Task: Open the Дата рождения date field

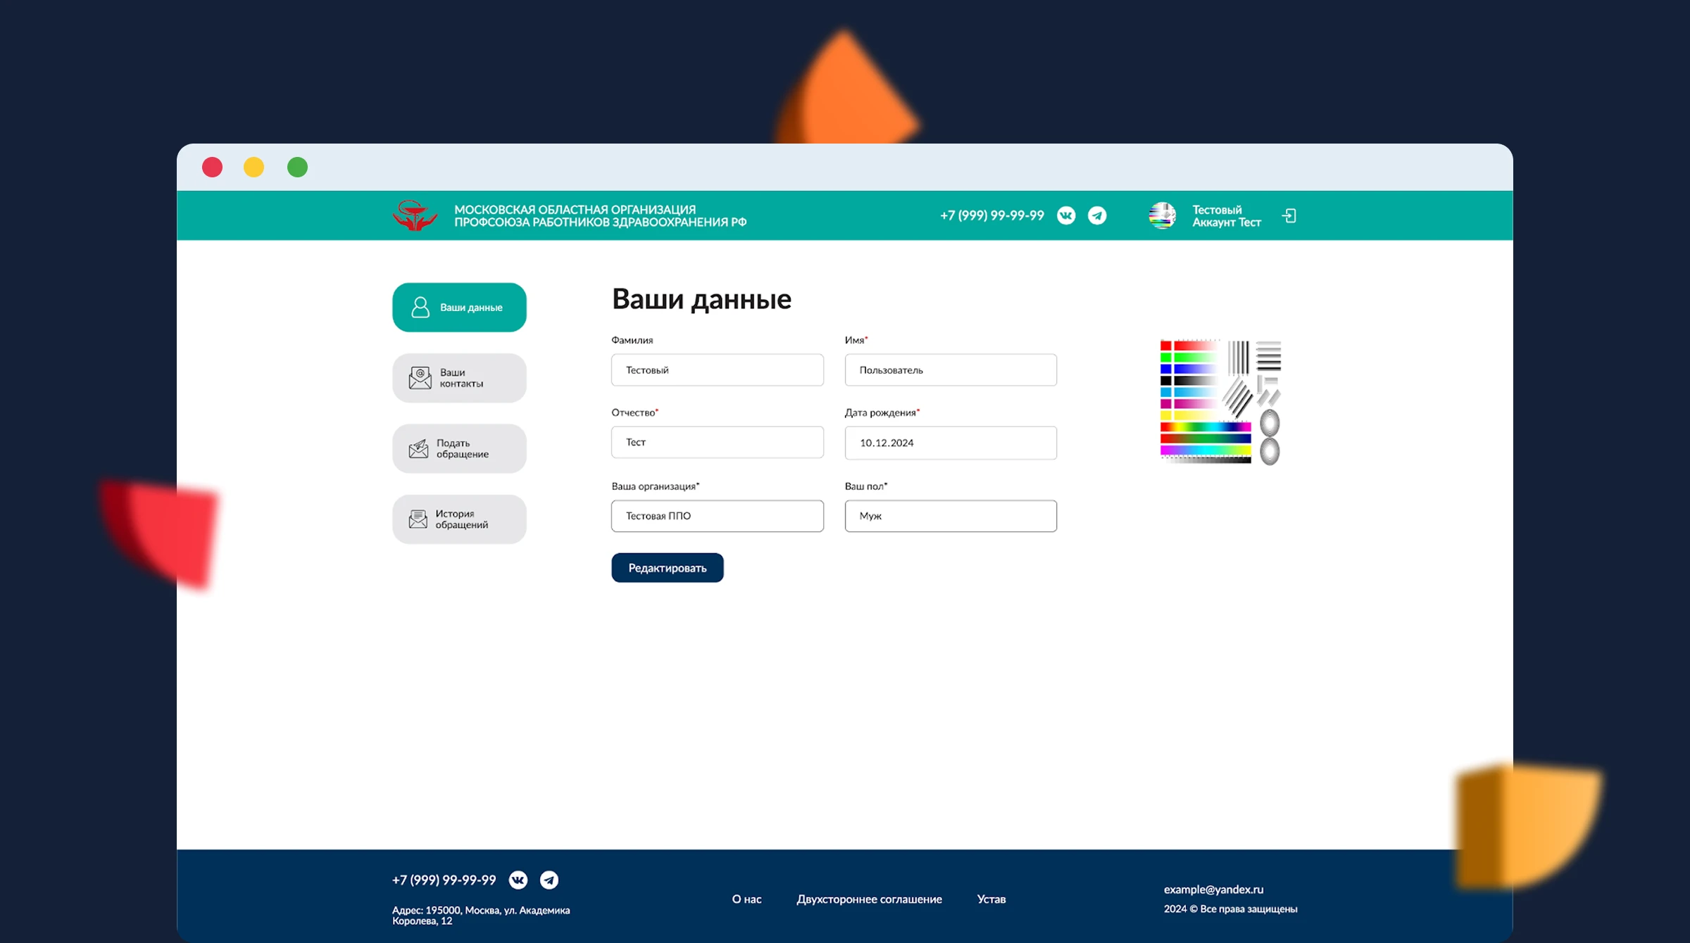Action: 951,443
